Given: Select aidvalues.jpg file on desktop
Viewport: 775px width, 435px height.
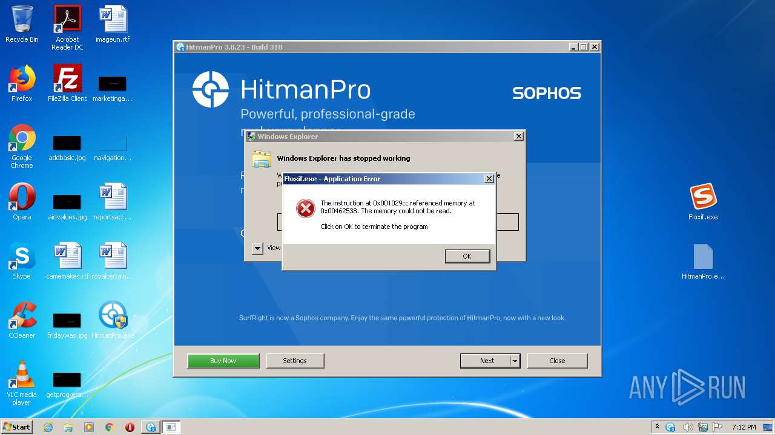Looking at the screenshot, I should (x=67, y=207).
